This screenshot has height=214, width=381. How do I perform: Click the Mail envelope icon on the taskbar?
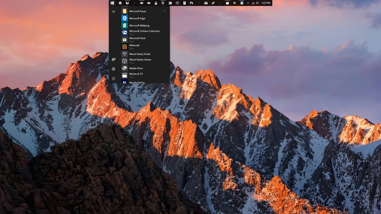205,3
